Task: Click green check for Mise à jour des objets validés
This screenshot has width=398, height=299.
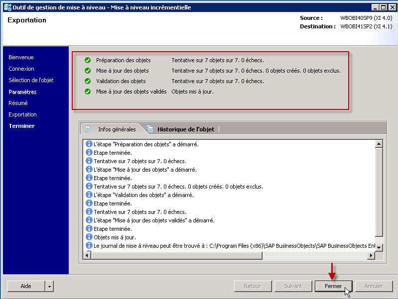Action: point(88,92)
